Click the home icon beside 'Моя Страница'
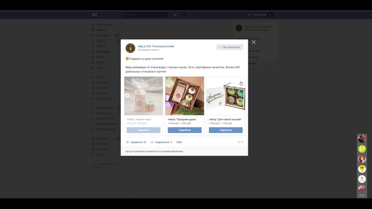 point(93,25)
